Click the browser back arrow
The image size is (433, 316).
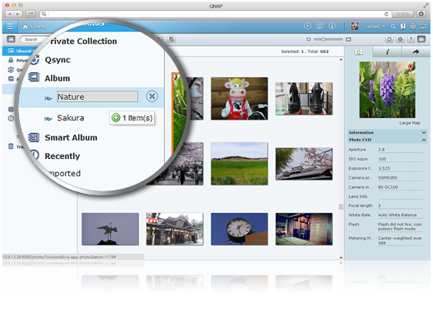pyautogui.click(x=9, y=14)
